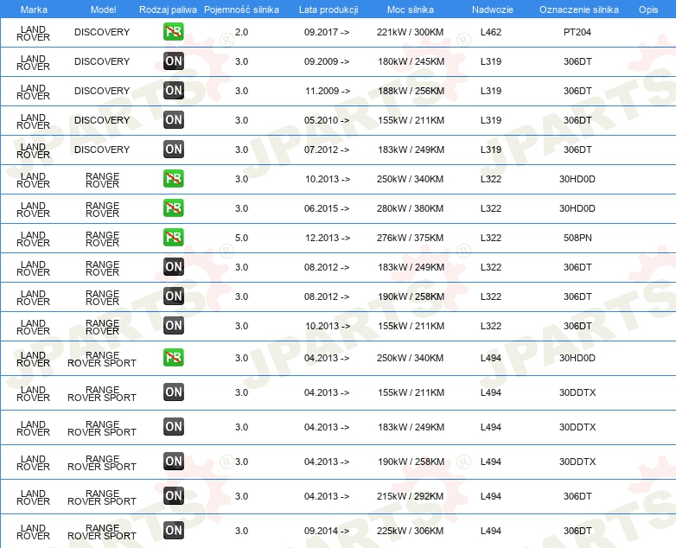Viewport: 676px width, 548px height.
Task: Click the ON icon for Range Rover 190kW / 258KM L322
Action: (173, 296)
